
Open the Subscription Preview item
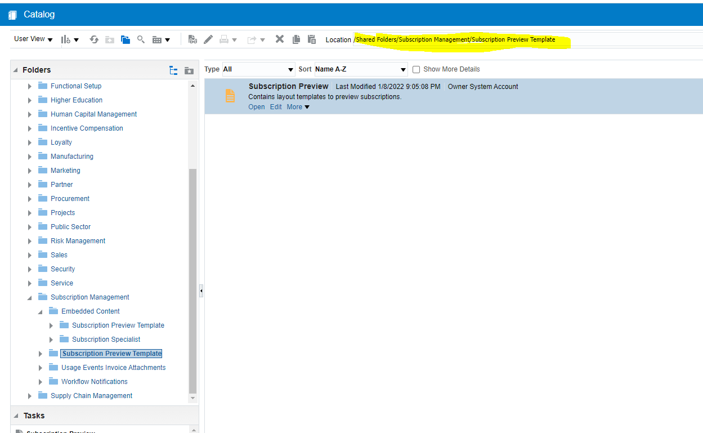(x=256, y=106)
